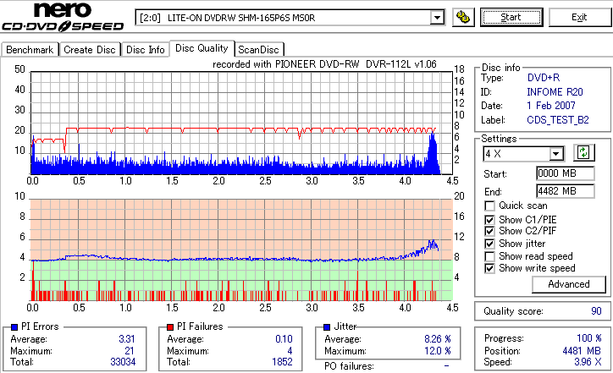This screenshot has height=373, width=613.
Task: Click the PO failures label
Action: [349, 366]
